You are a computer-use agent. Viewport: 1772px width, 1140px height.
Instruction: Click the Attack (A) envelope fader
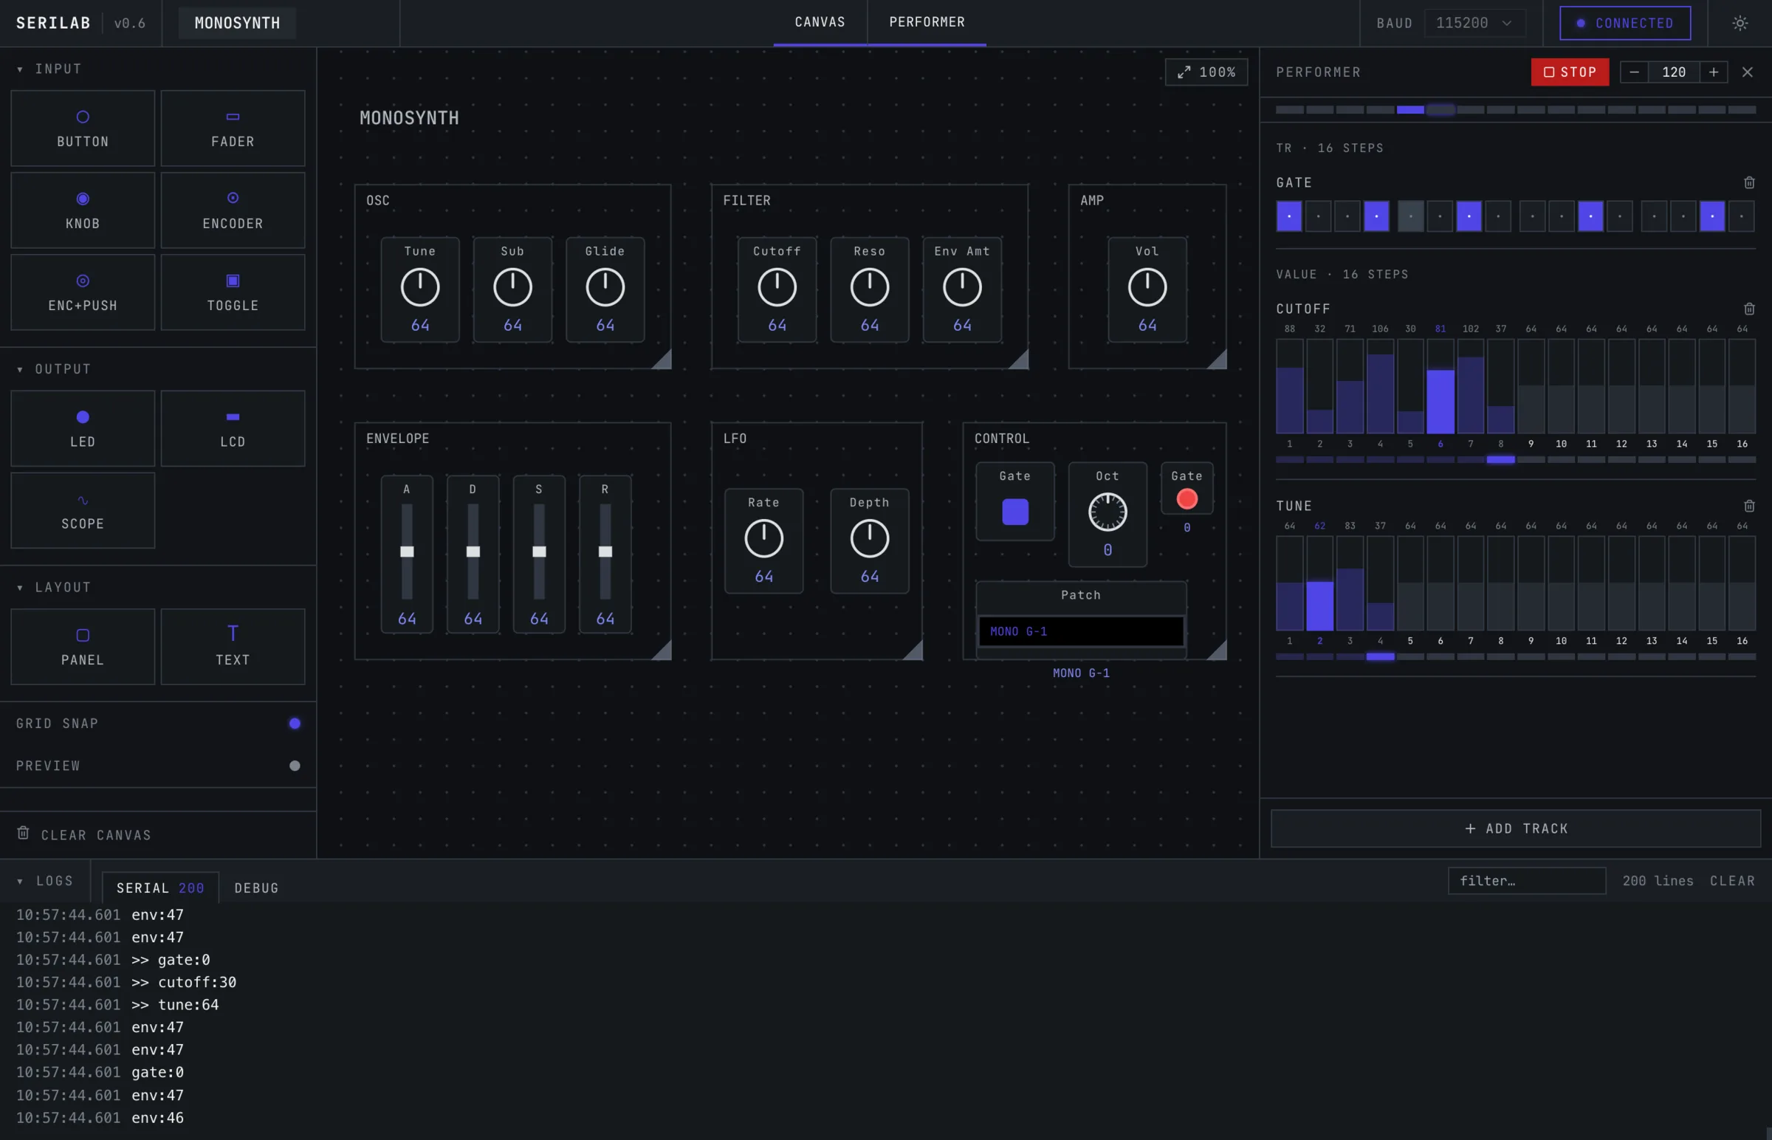point(407,552)
